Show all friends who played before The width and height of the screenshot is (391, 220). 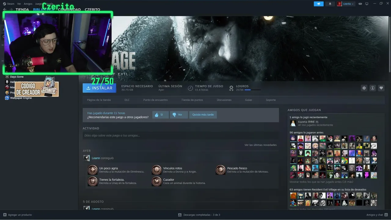(x=321, y=182)
